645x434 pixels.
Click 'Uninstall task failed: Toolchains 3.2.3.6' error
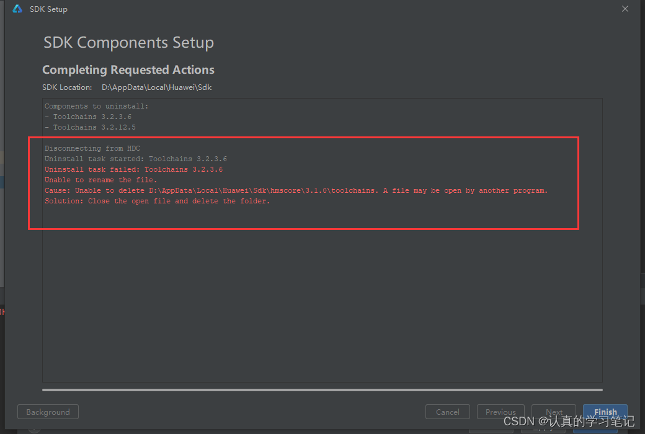point(134,169)
